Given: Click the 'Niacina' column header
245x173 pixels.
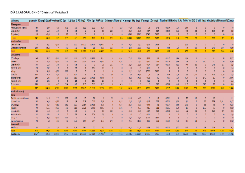Looking at the screenshot, I should 175,21.
